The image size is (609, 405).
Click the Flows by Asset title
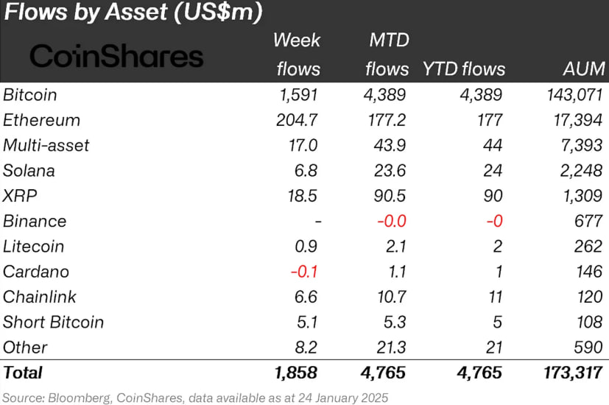point(133,13)
